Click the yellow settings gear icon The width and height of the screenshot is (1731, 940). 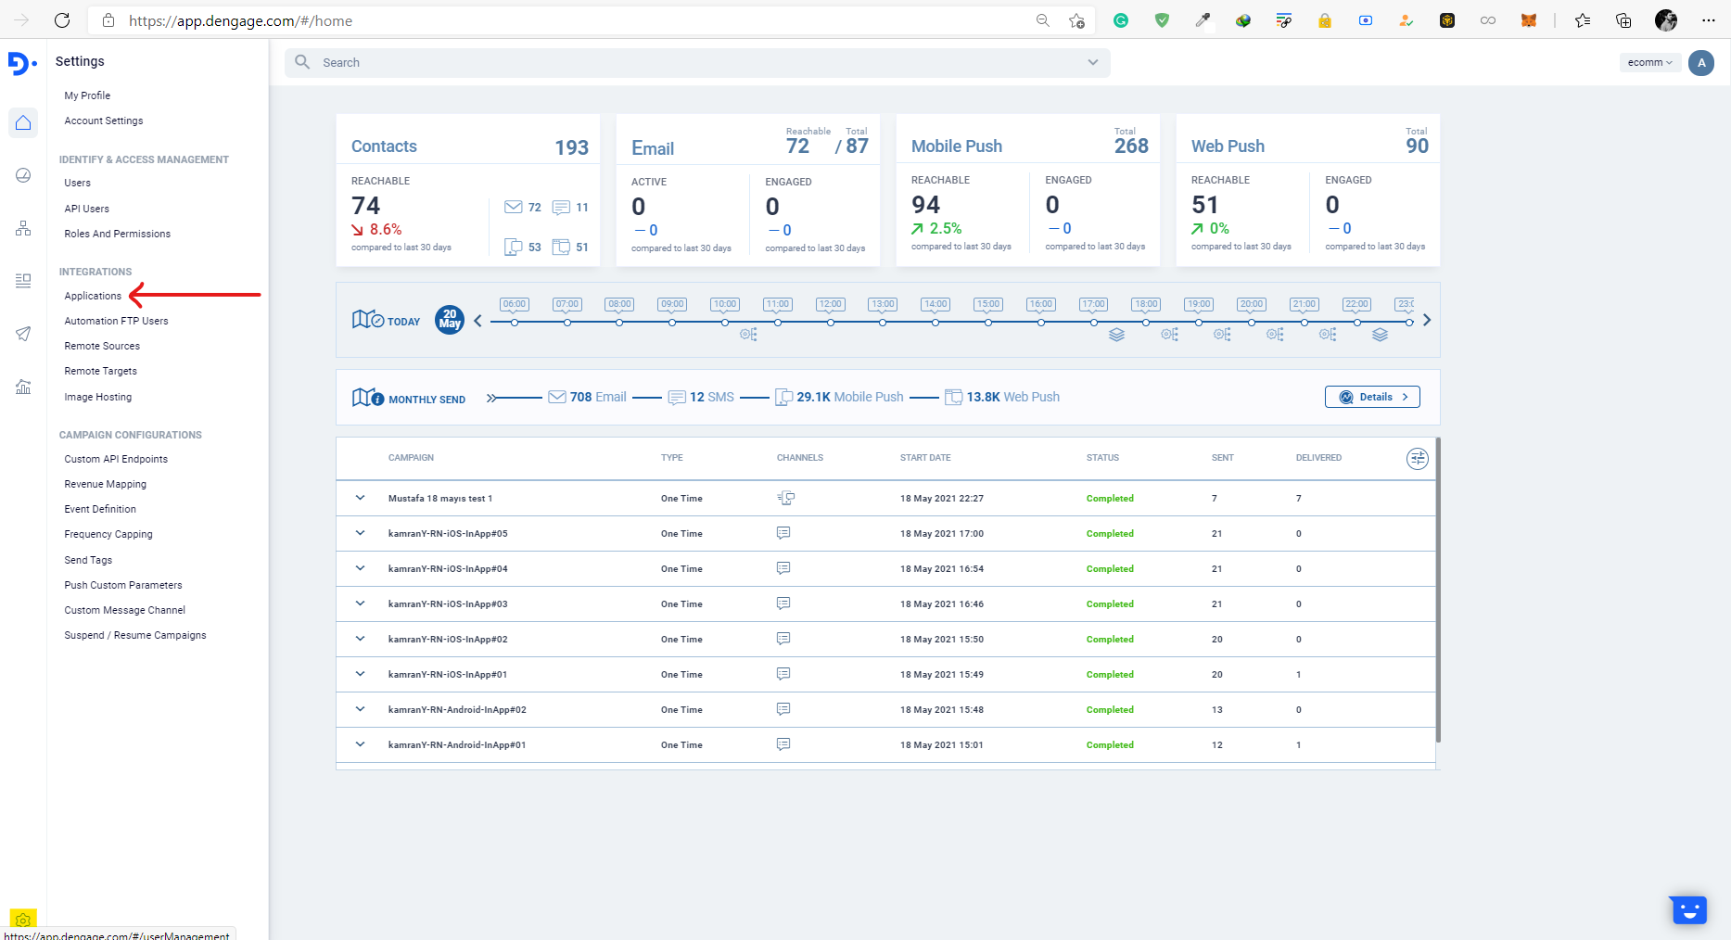pyautogui.click(x=23, y=920)
